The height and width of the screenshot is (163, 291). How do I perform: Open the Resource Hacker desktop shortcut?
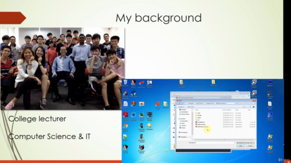(x=270, y=95)
